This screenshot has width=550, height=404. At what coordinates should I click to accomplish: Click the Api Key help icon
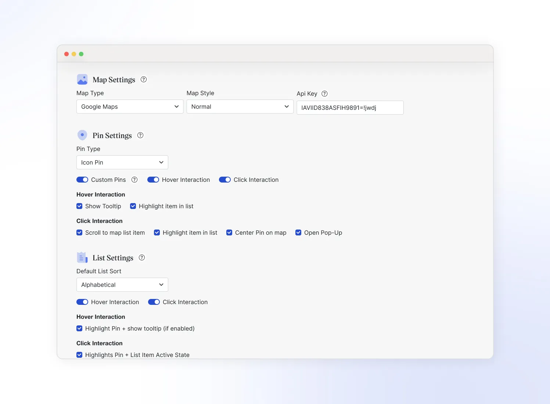click(324, 94)
